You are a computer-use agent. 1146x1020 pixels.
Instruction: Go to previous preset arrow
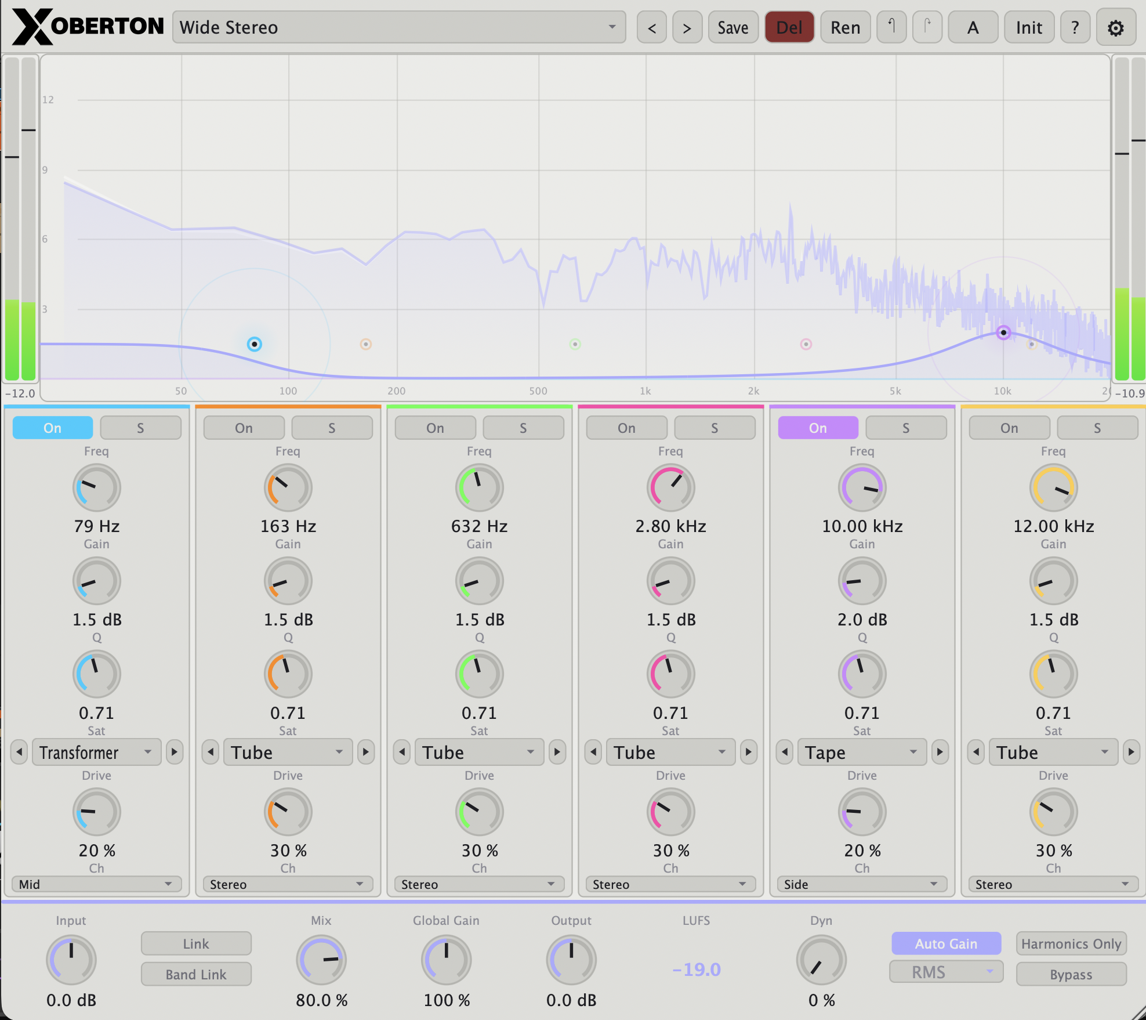coord(652,27)
